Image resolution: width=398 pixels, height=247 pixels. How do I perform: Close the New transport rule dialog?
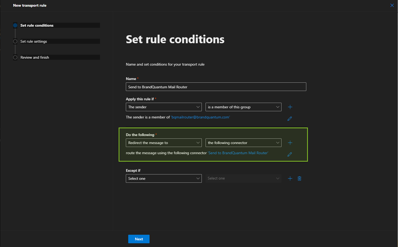tap(392, 5)
